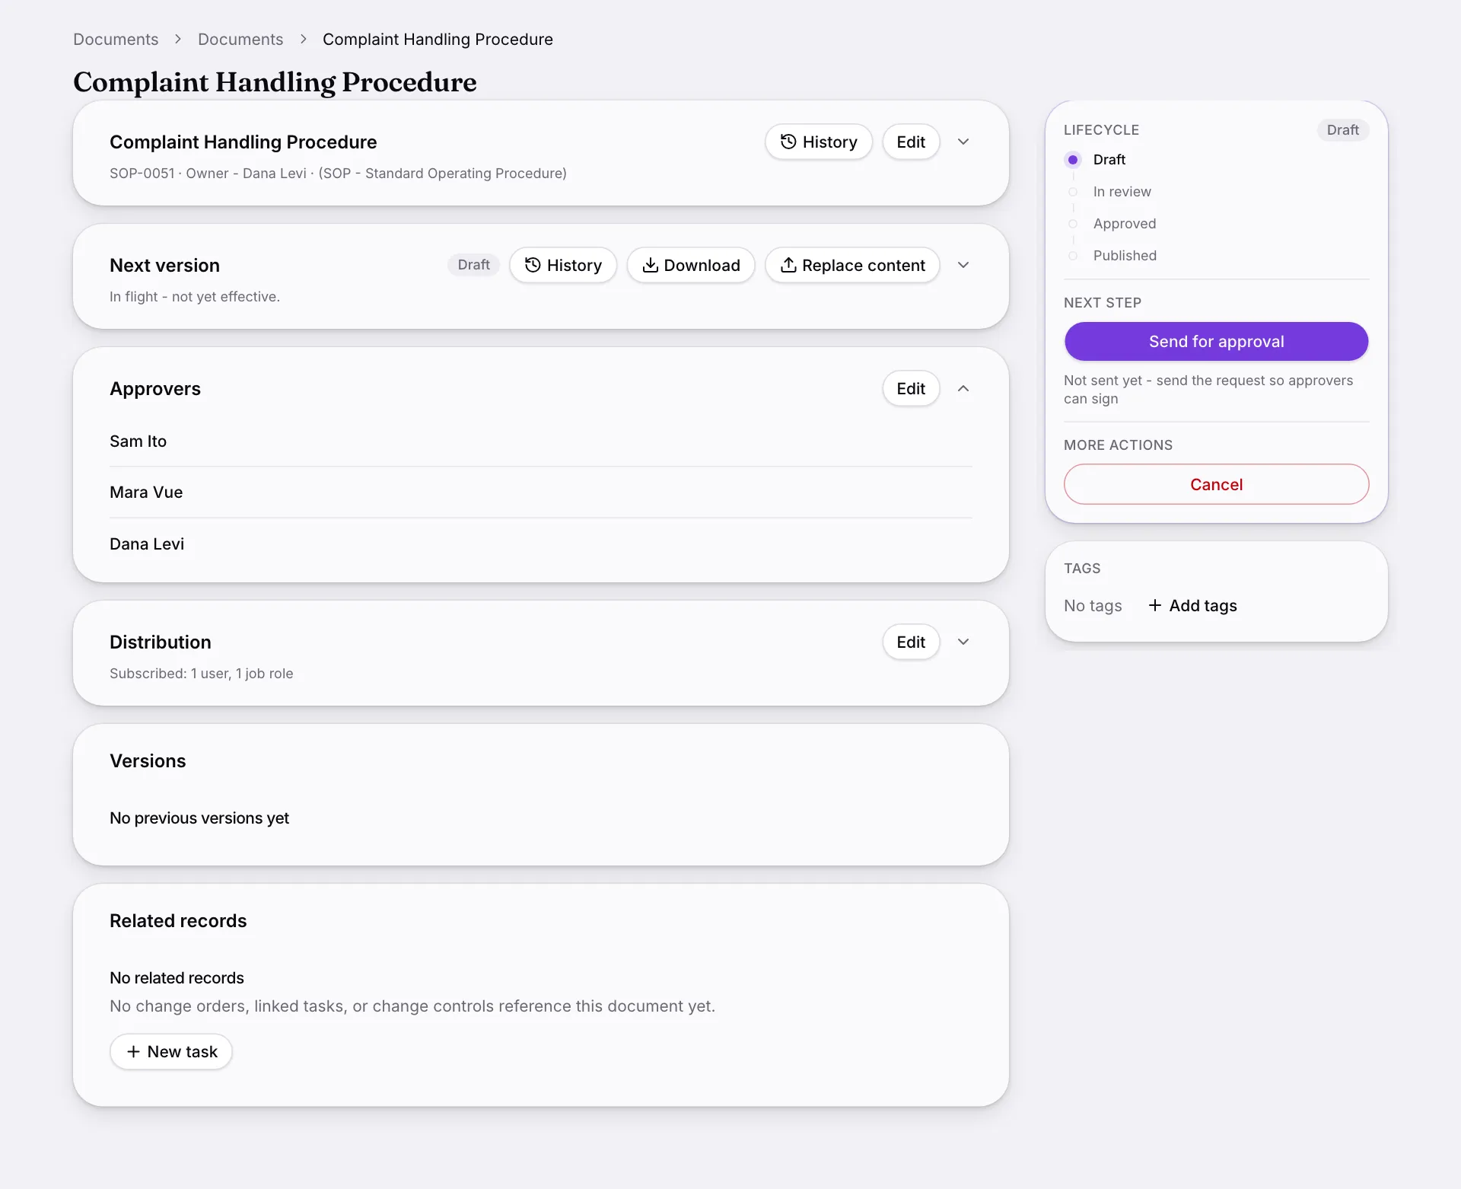The width and height of the screenshot is (1461, 1189).
Task: Expand the Distribution section chevron
Action: 963,642
